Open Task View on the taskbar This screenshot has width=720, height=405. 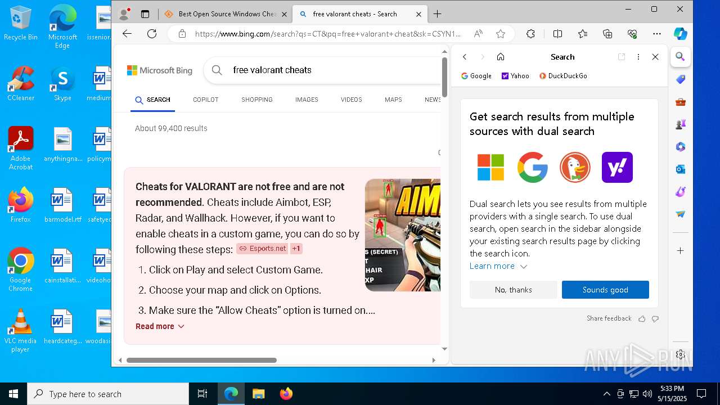click(x=202, y=394)
